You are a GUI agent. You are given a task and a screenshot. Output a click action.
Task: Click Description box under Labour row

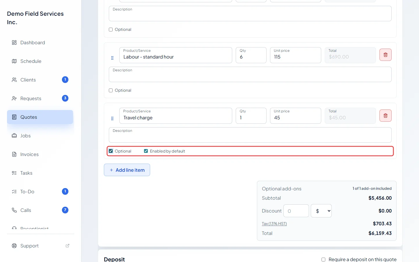[250, 75]
